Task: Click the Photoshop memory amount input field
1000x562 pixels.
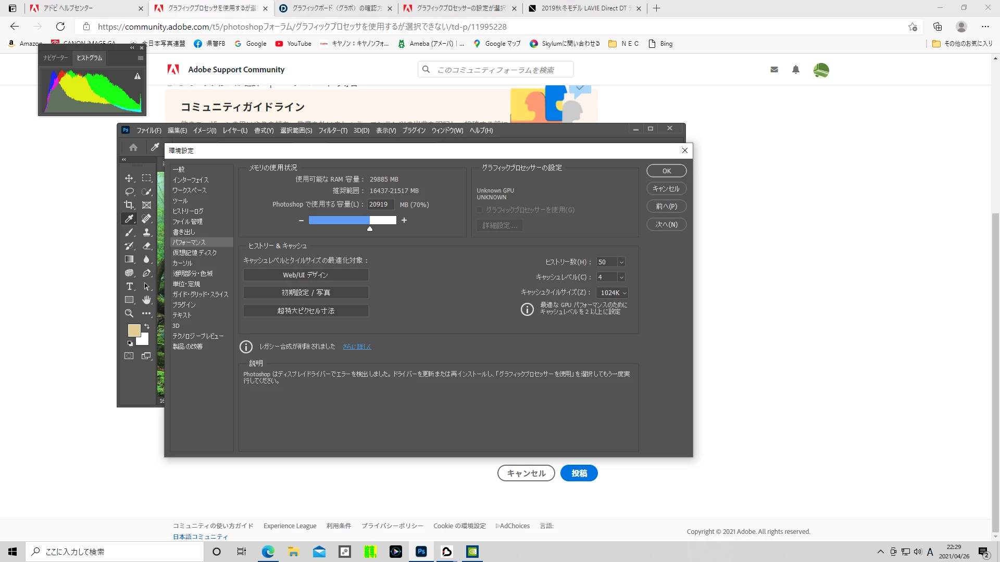Action: tap(380, 205)
